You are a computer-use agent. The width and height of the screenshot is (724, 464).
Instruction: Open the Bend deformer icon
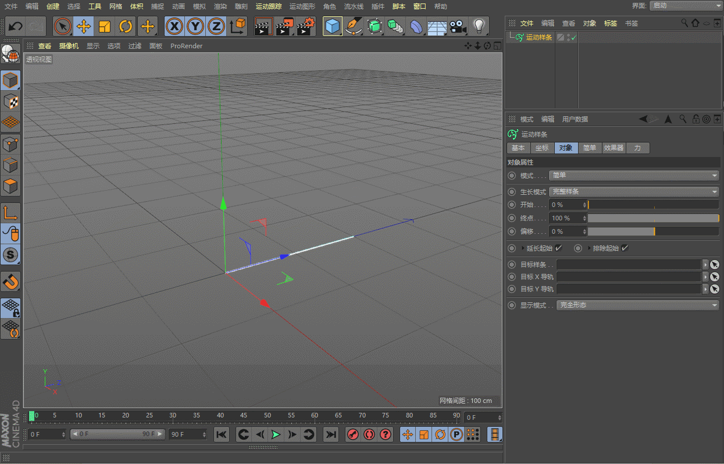[x=416, y=26]
